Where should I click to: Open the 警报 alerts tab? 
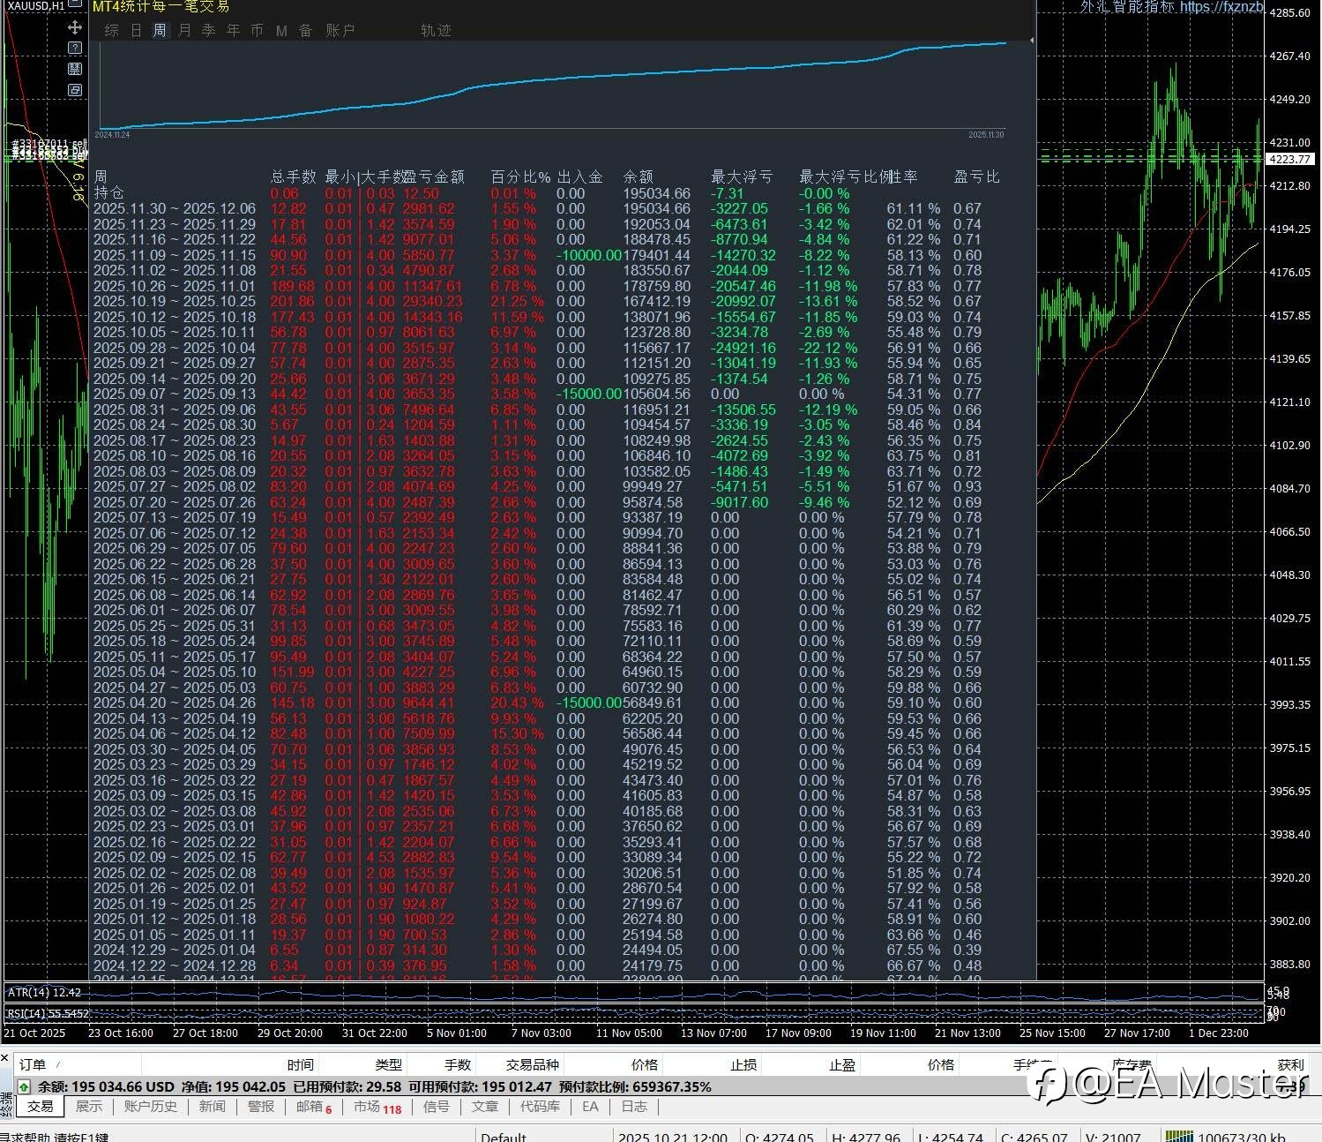261,1107
